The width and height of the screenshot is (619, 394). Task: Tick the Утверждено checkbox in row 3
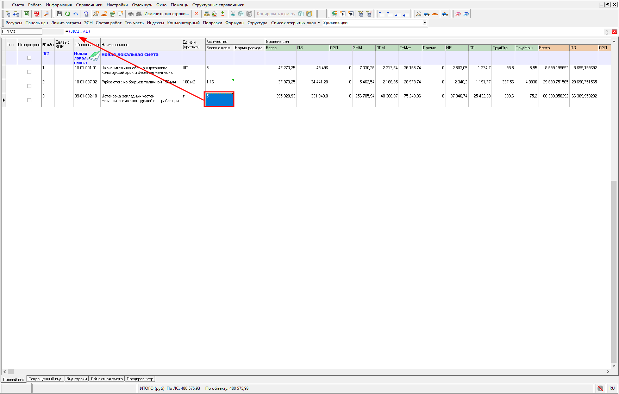click(29, 100)
